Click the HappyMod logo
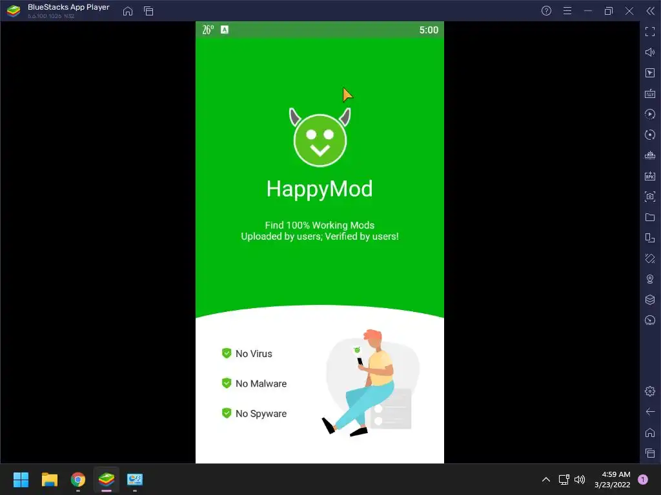The height and width of the screenshot is (495, 661). 320,137
